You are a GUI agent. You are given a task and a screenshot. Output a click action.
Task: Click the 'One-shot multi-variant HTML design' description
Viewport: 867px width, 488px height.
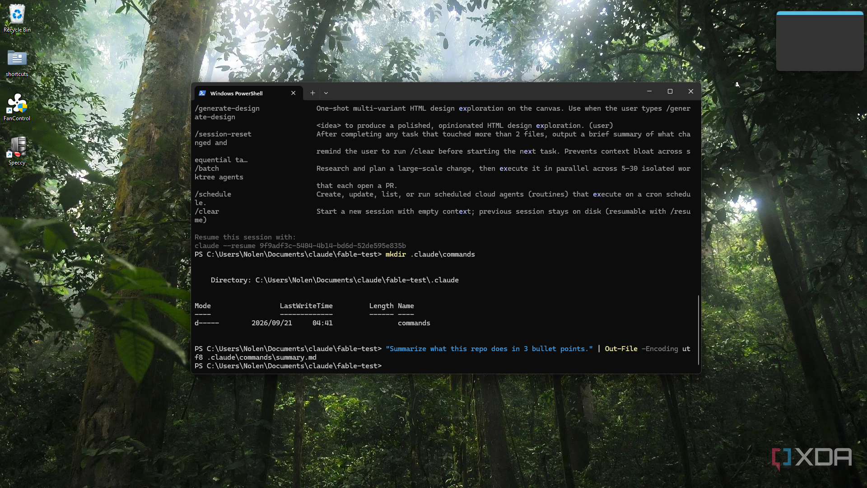pos(503,108)
